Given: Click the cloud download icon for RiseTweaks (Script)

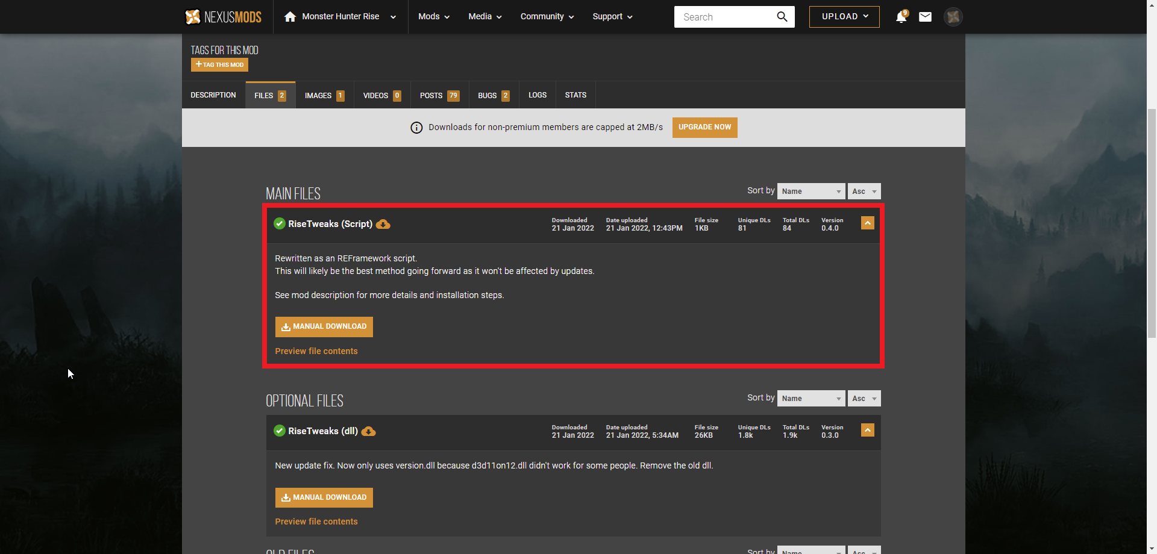Looking at the screenshot, I should pyautogui.click(x=383, y=224).
